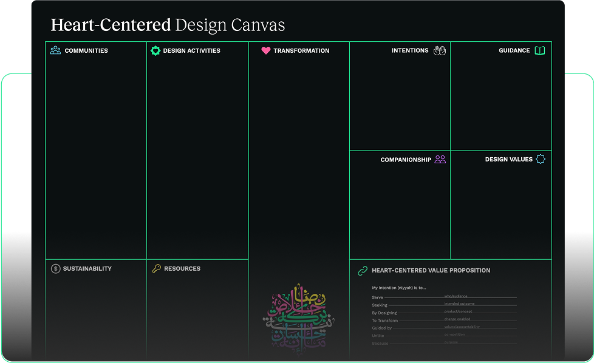Click the Intentions raised hands icon
This screenshot has height=363, width=594.
coord(440,50)
